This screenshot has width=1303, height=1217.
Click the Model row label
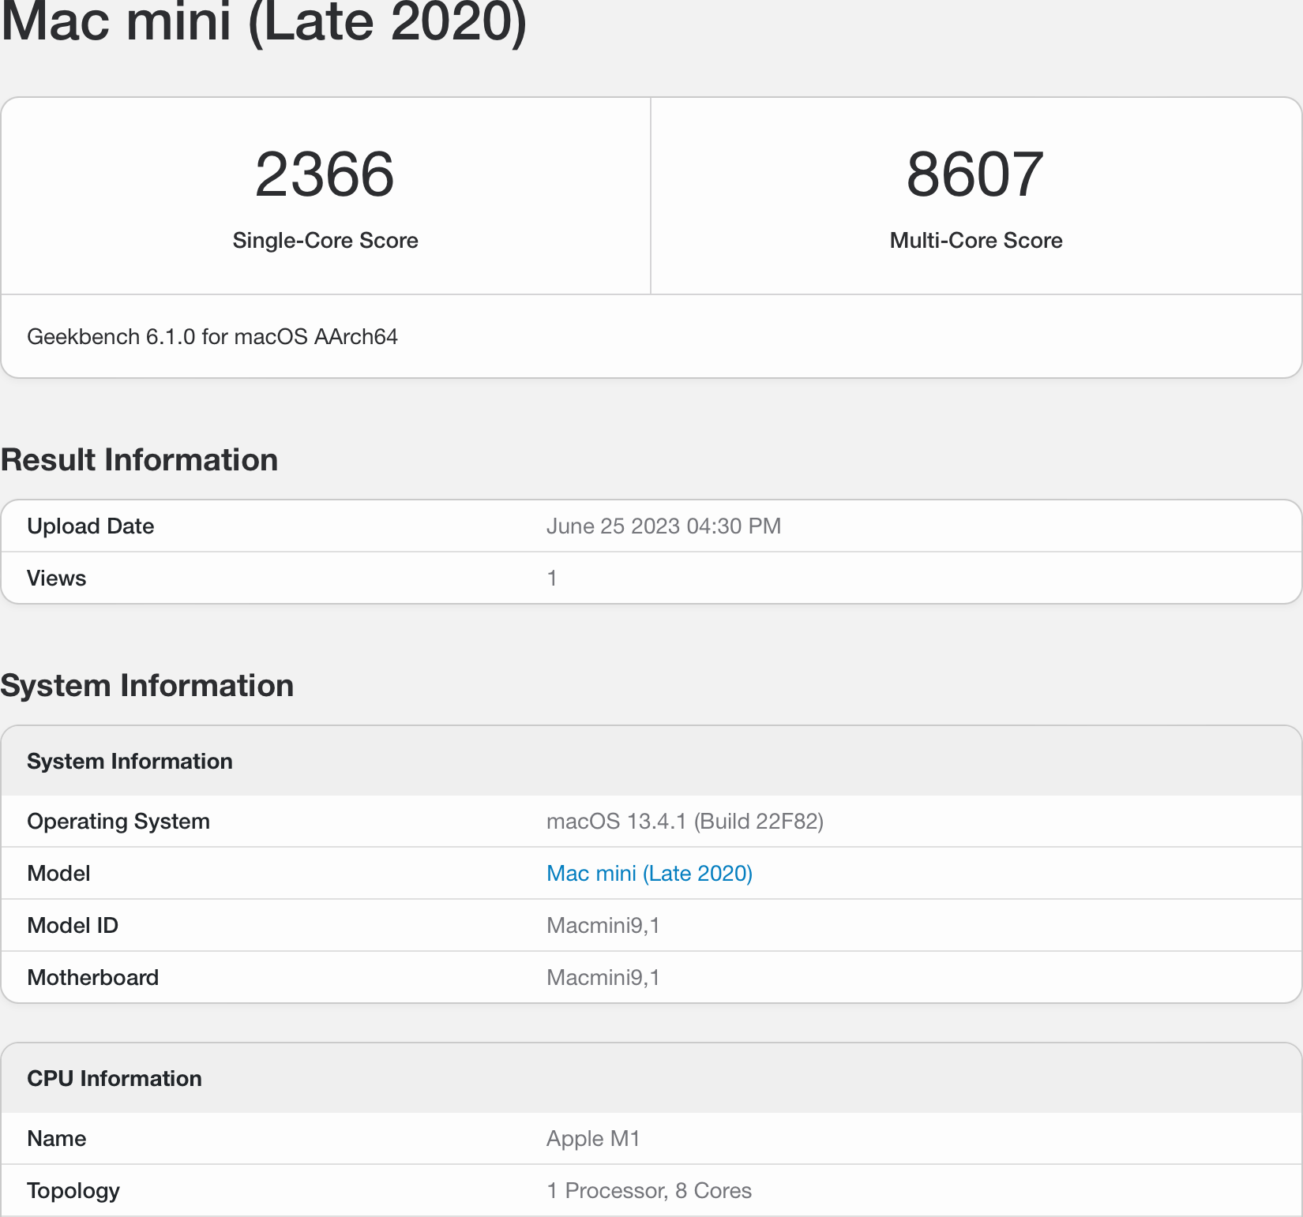coord(58,873)
